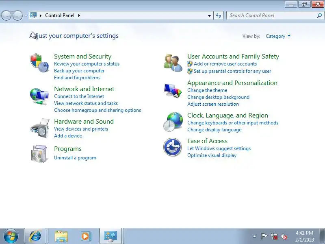Open Windows Media Player from taskbar
The image size is (325, 244).
click(x=86, y=236)
